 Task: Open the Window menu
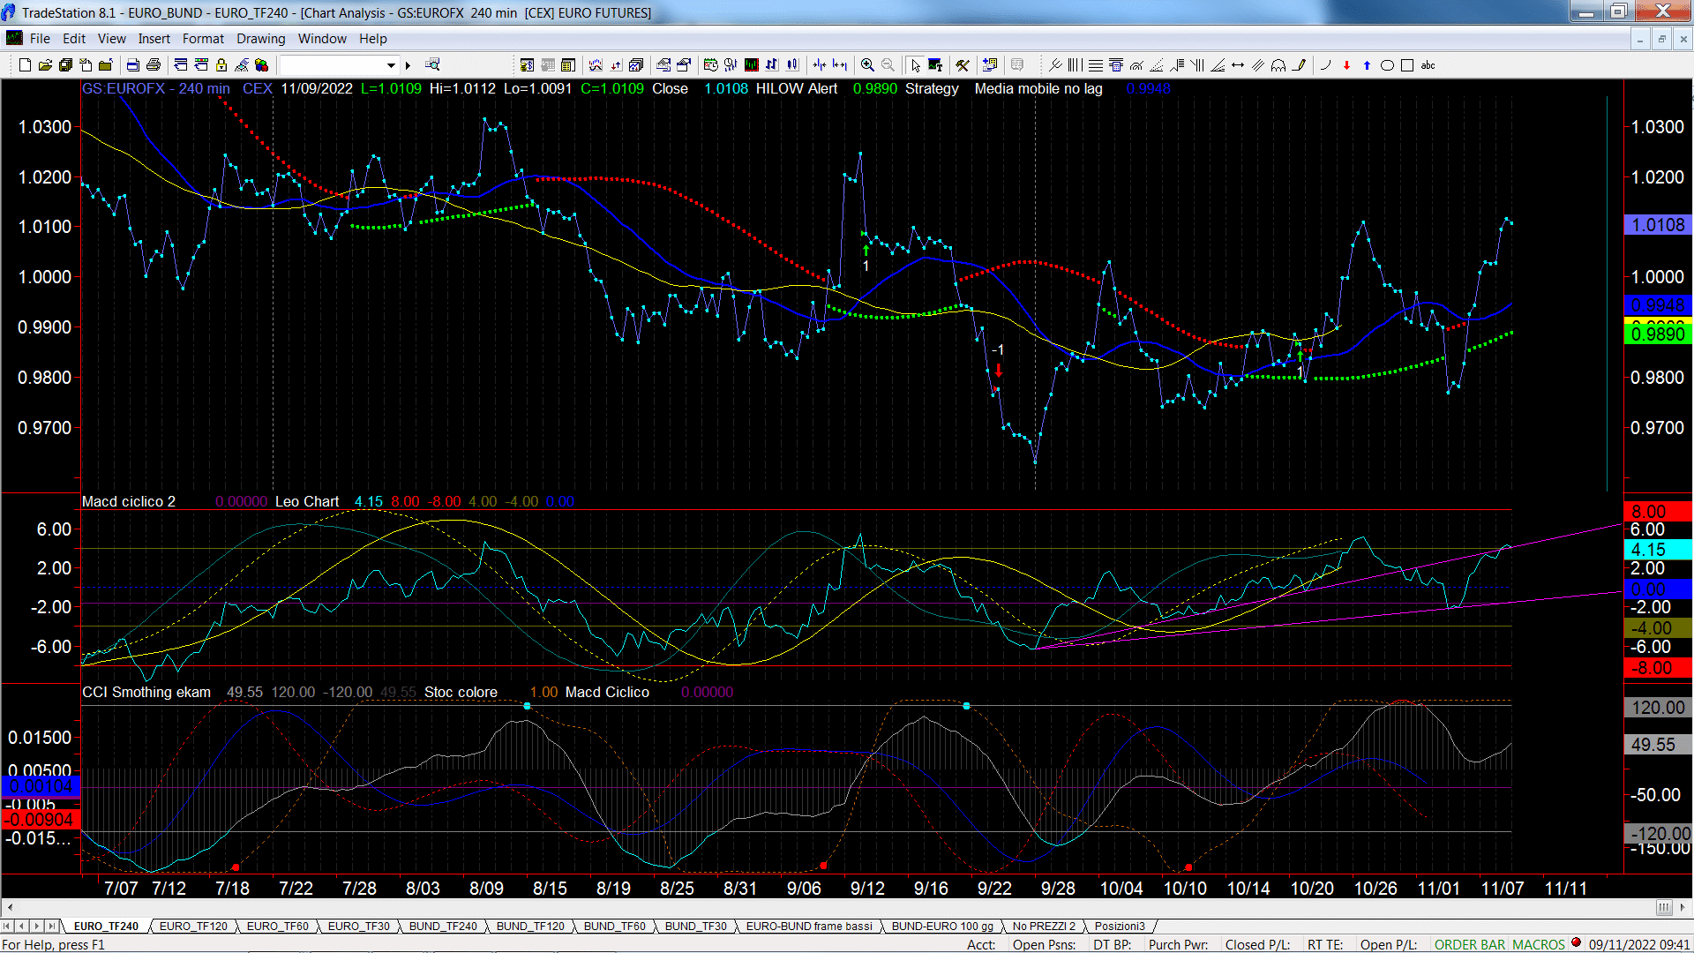point(322,38)
